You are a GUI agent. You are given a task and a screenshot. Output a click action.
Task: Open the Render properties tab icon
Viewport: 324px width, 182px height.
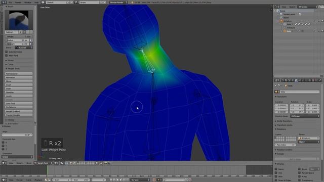tap(282, 80)
